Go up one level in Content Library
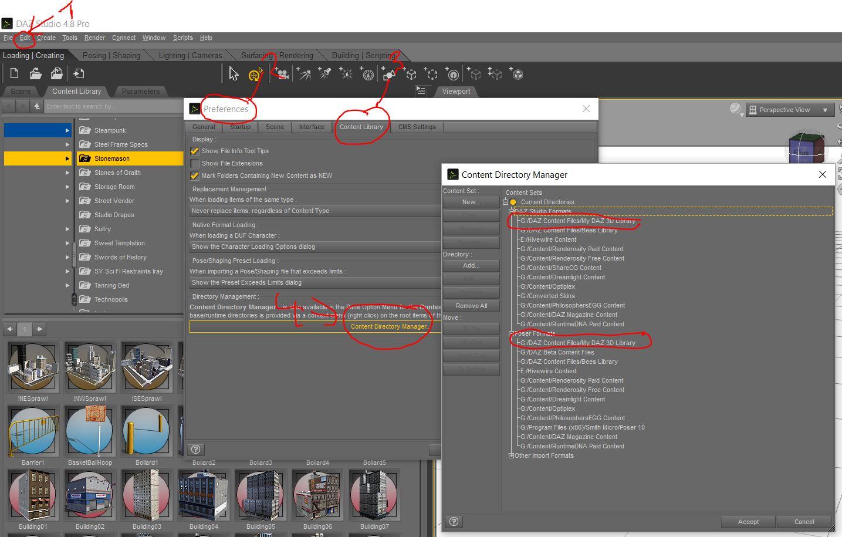This screenshot has width=842, height=537. pos(36,106)
